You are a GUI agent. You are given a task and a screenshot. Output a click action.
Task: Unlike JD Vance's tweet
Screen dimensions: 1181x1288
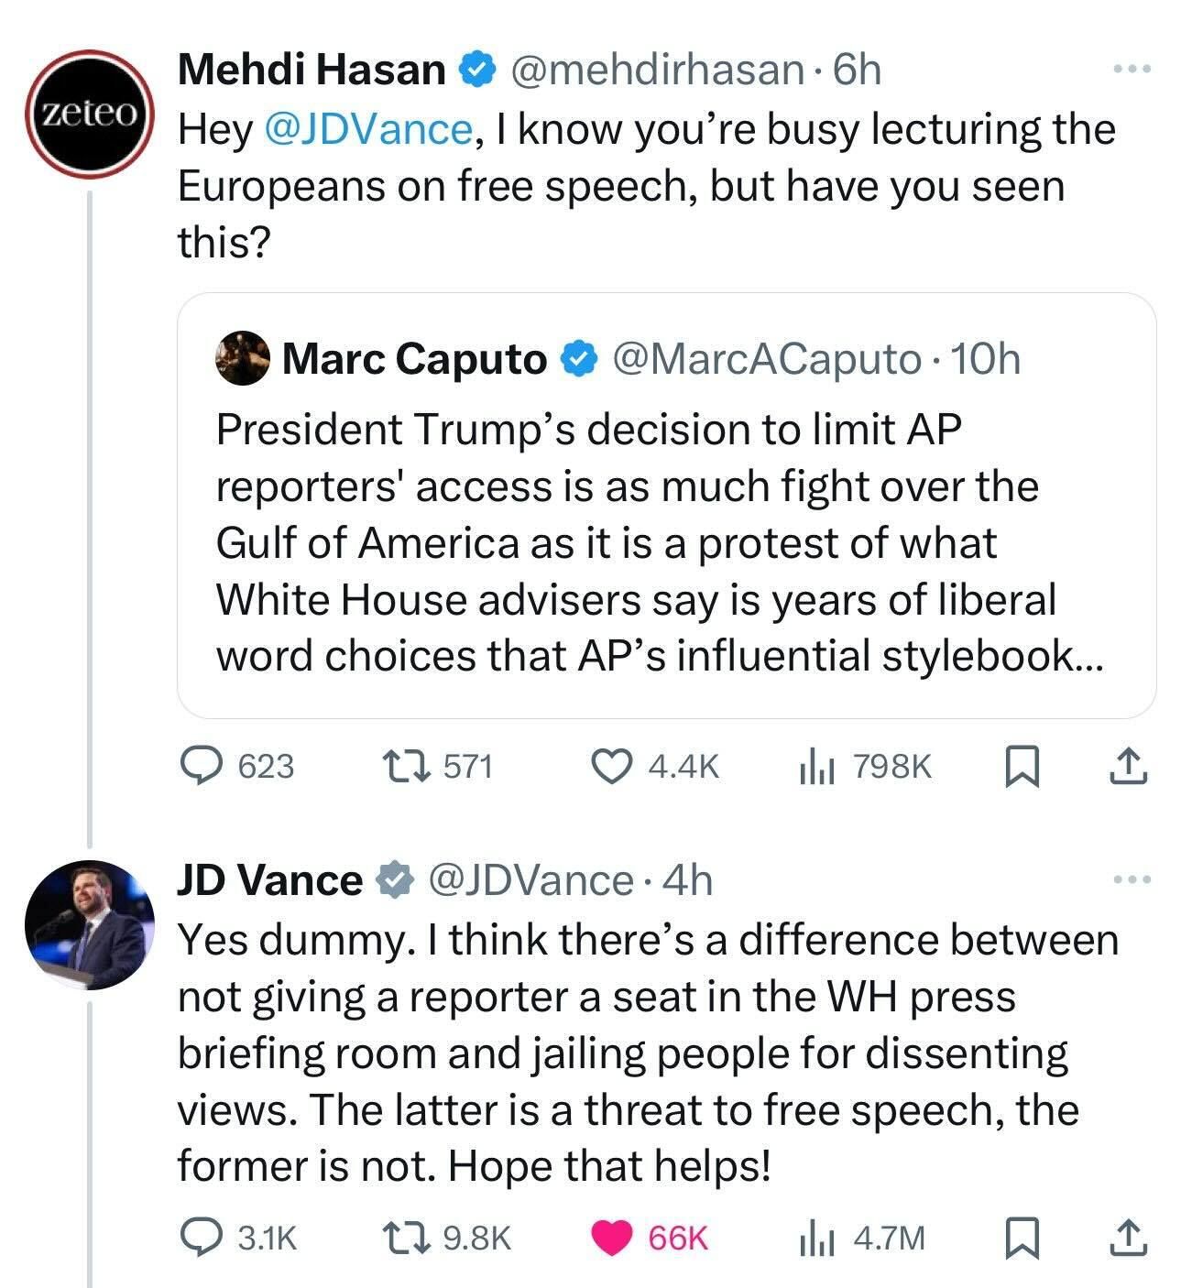[x=611, y=1239]
